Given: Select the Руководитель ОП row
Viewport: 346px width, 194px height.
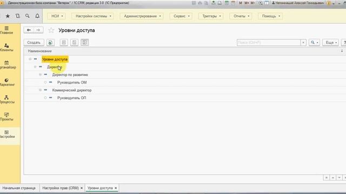Looking at the screenshot, I should pyautogui.click(x=185, y=98).
